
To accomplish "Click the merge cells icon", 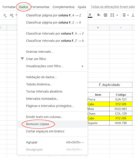I will [112, 15].
